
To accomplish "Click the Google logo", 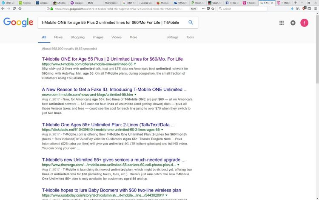I will click(x=18, y=22).
